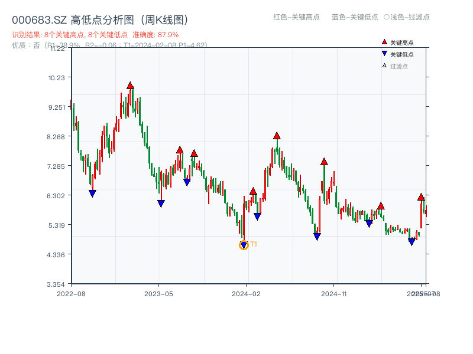Select the blue low marker just before the late-2024 spike
This screenshot has height=354, width=473.
(x=317, y=237)
